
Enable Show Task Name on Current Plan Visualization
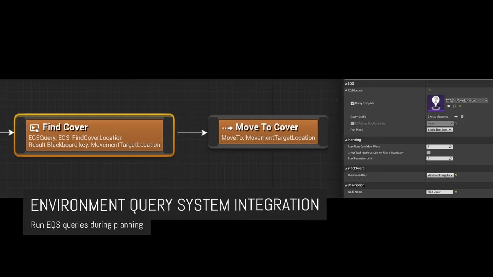coord(429,152)
